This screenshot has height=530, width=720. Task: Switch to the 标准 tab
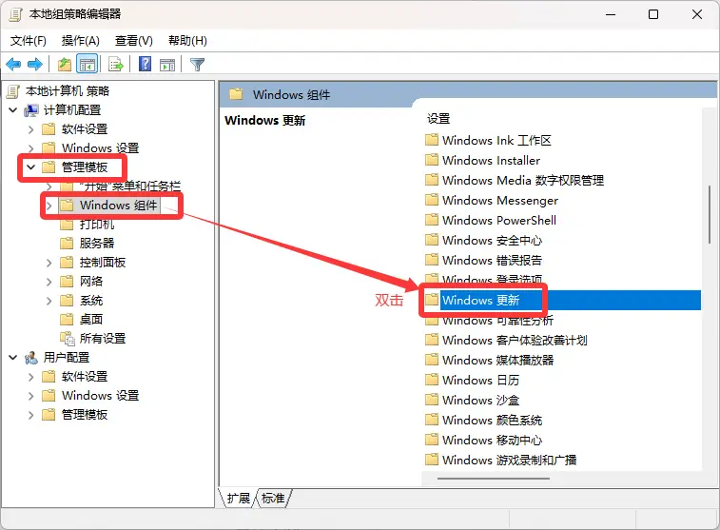(273, 498)
